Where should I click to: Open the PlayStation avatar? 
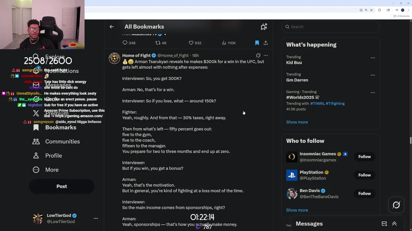292,175
